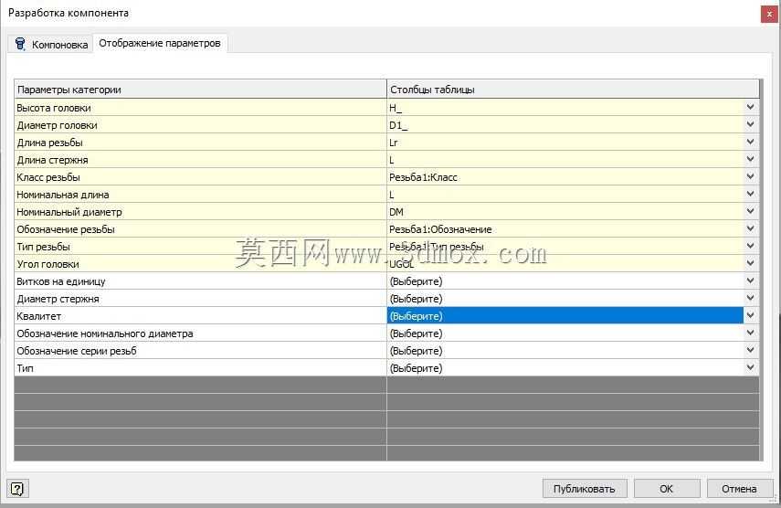
Task: Open dropdown for Обозначение номинального диаметра row
Action: (751, 333)
